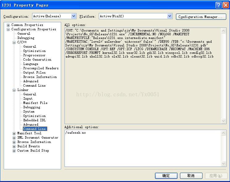Expand Build Events node
230x182 pixels.
point(14,146)
